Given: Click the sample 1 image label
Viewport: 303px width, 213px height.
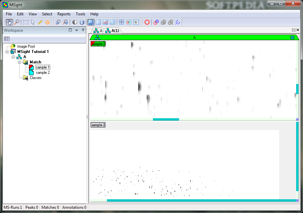Looking at the screenshot, I should (x=98, y=44).
